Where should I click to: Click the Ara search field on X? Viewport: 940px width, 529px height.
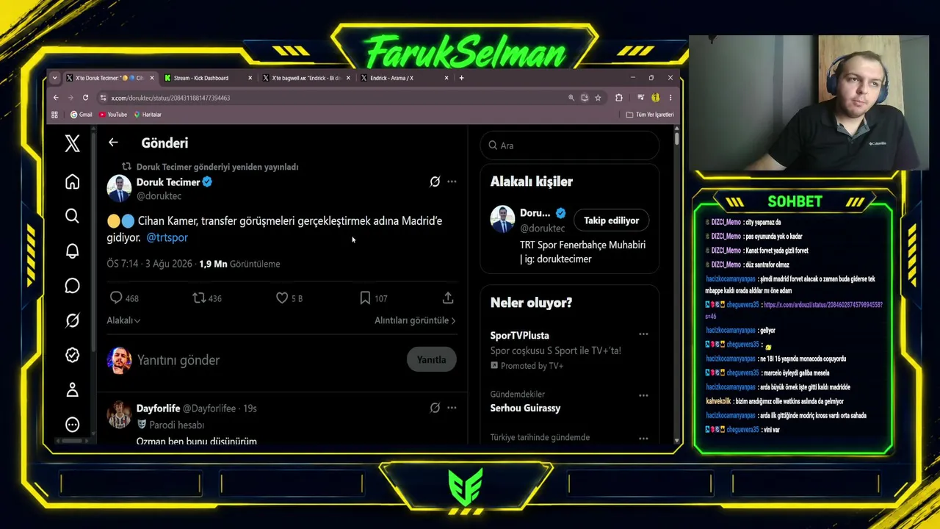[x=570, y=145]
